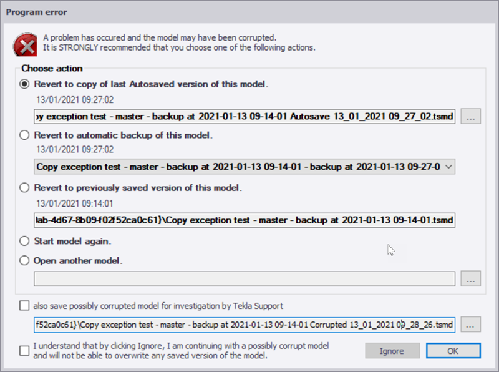
Task: Select Revert to previously saved version option
Action: (x=24, y=188)
